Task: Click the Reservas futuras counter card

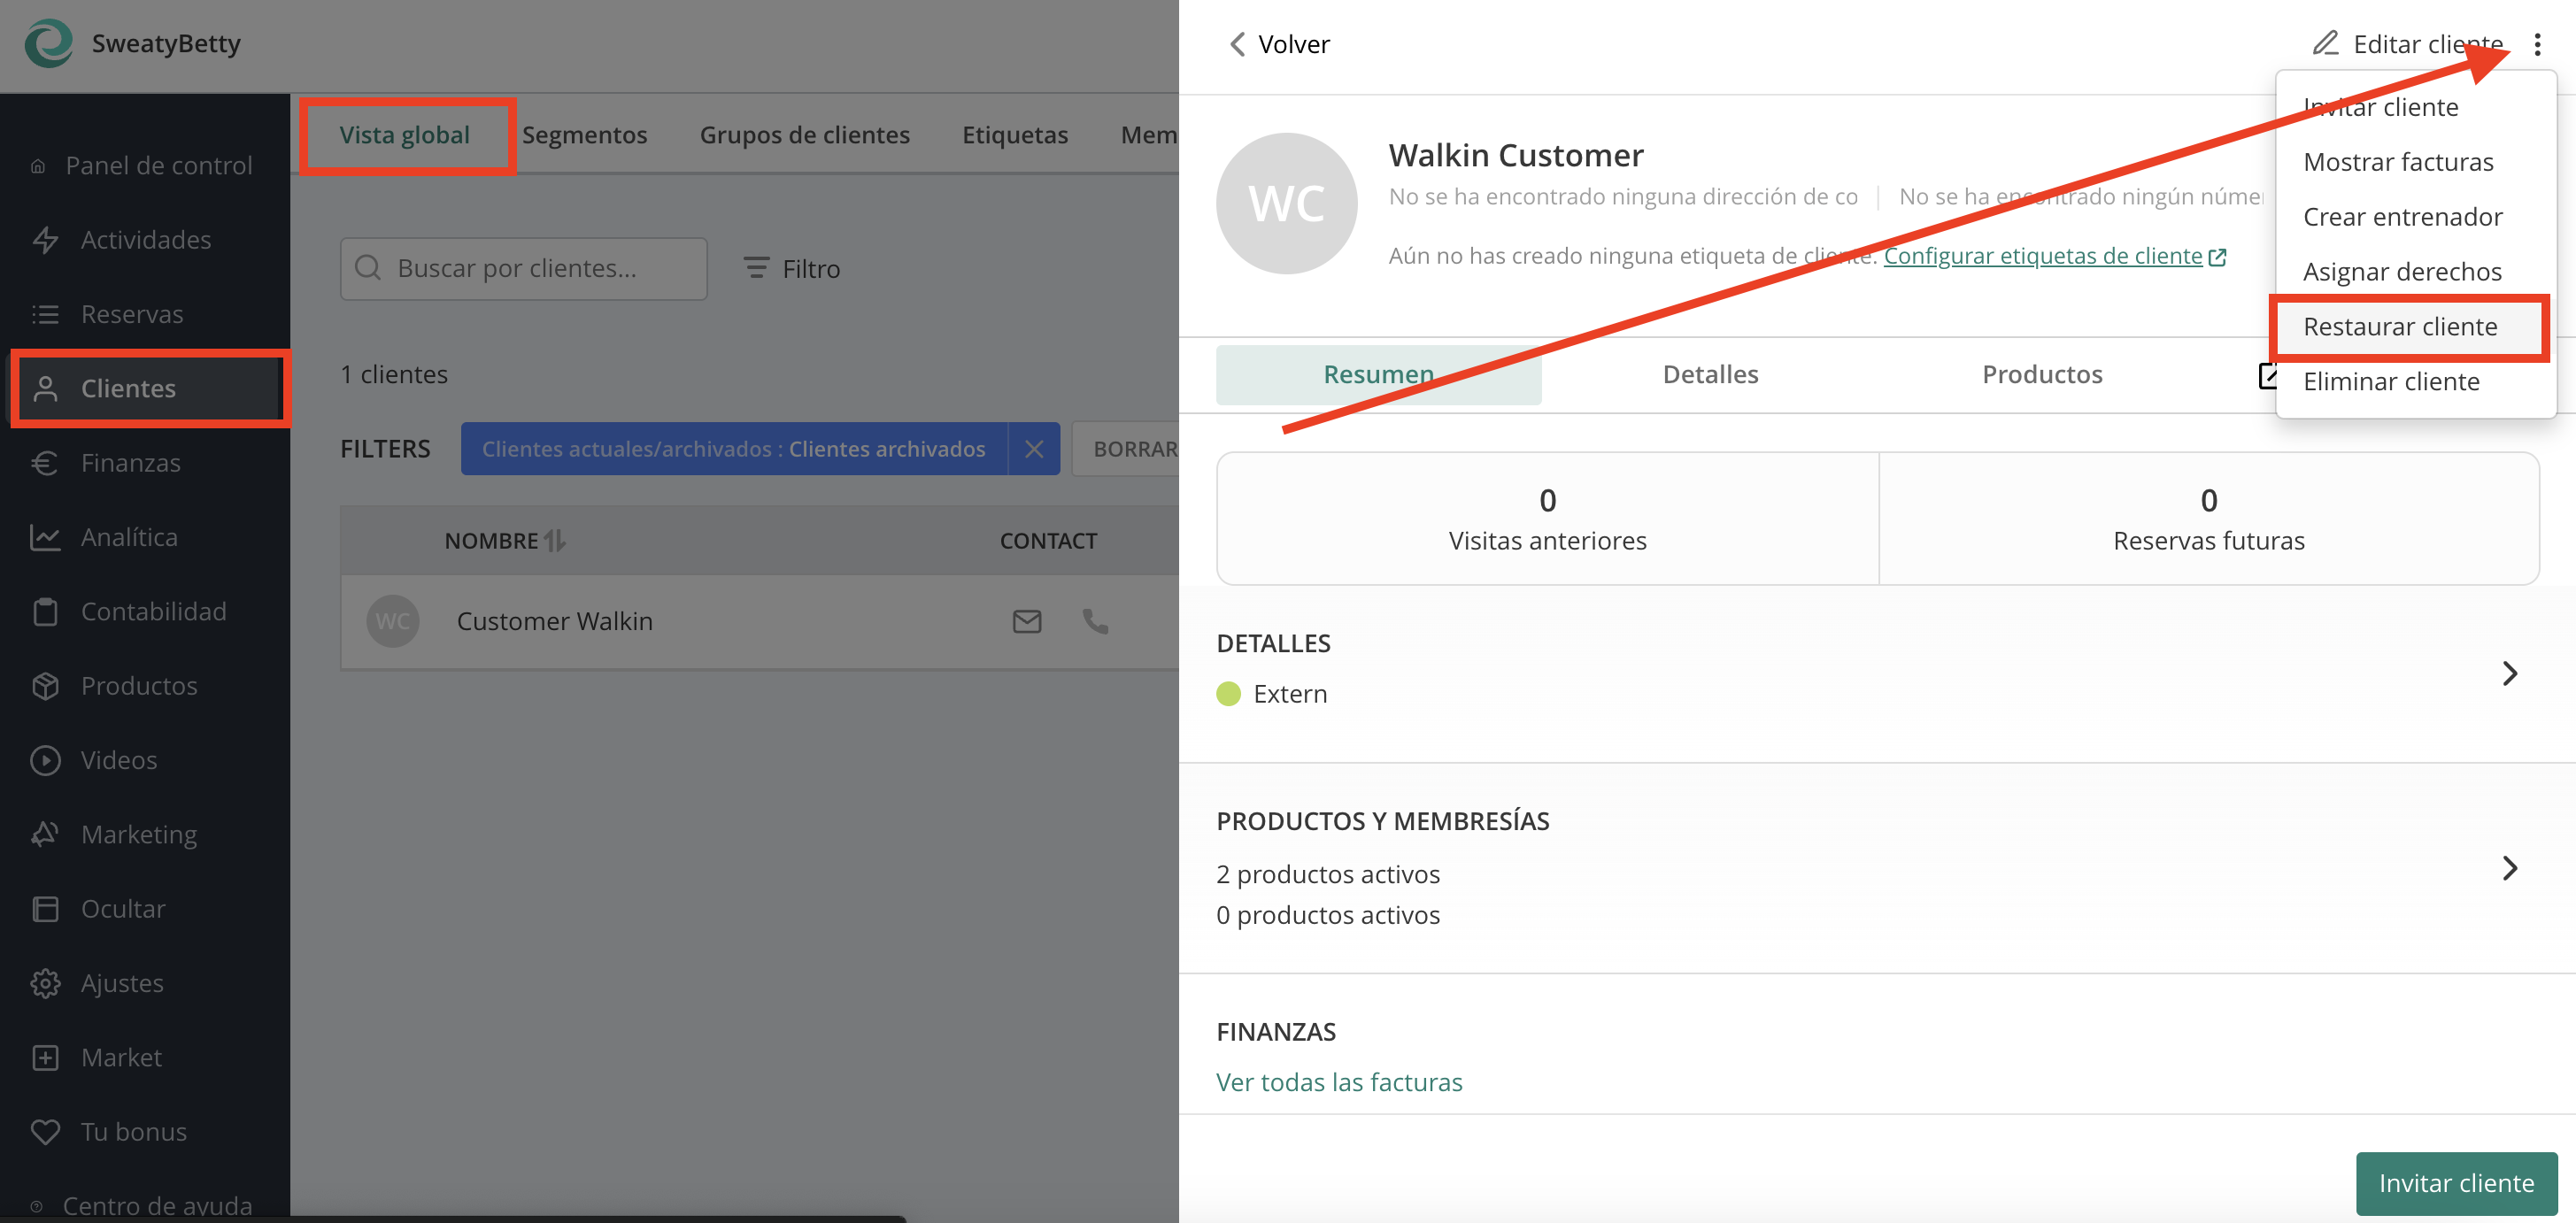Action: pyautogui.click(x=2209, y=518)
